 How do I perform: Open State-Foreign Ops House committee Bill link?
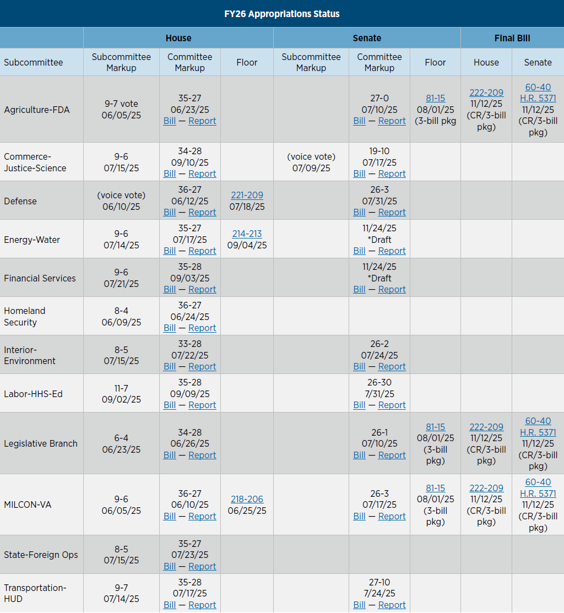click(x=170, y=566)
